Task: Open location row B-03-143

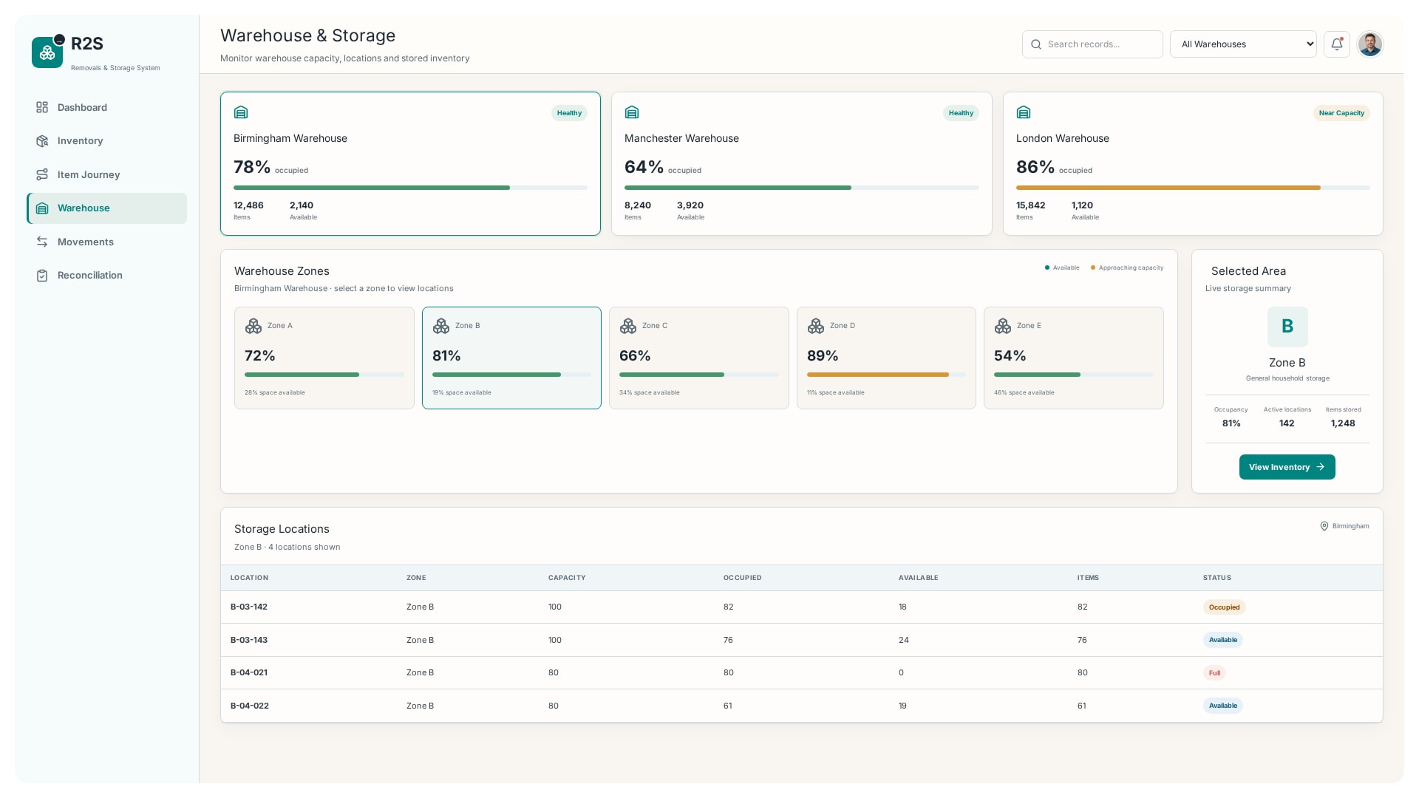Action: coord(802,640)
